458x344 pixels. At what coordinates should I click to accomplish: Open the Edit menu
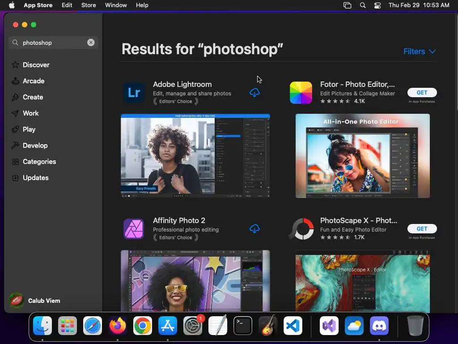click(x=67, y=5)
